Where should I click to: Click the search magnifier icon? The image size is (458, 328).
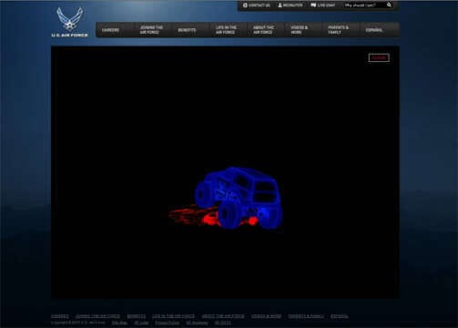point(389,5)
